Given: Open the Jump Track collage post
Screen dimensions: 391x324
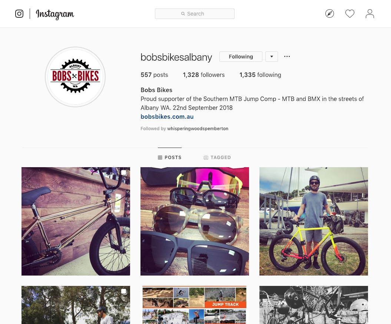Looking at the screenshot, I should (195, 305).
